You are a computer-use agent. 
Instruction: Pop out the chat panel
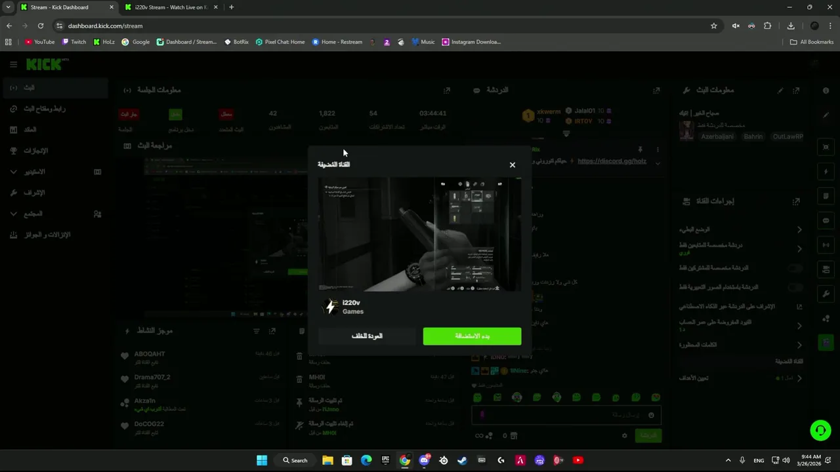click(x=656, y=90)
